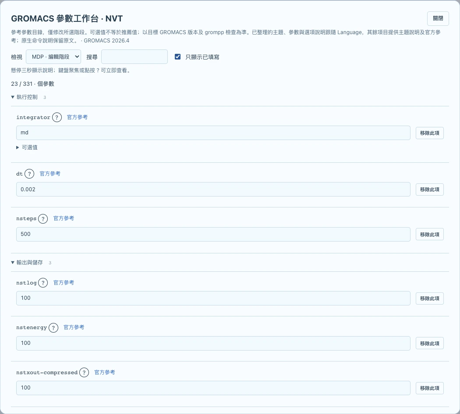Image resolution: width=460 pixels, height=414 pixels.
Task: Open the 檢視 MDP · 編輯階段 dropdown
Action: tap(53, 57)
